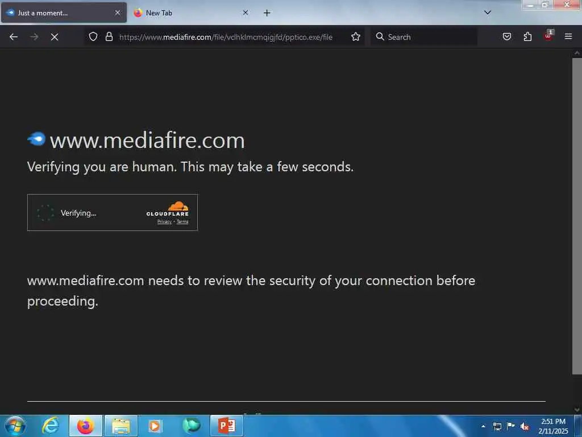Click the green round taskbar app icon
Screen dimensions: 582x437
coord(192,426)
